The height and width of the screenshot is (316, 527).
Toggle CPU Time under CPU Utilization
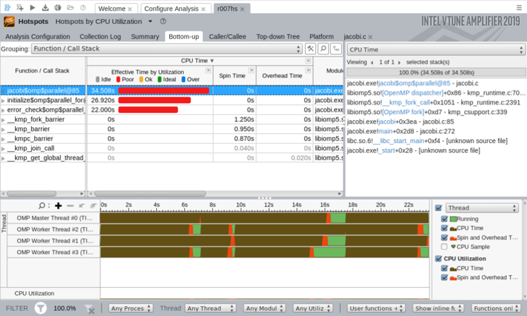[x=444, y=269]
